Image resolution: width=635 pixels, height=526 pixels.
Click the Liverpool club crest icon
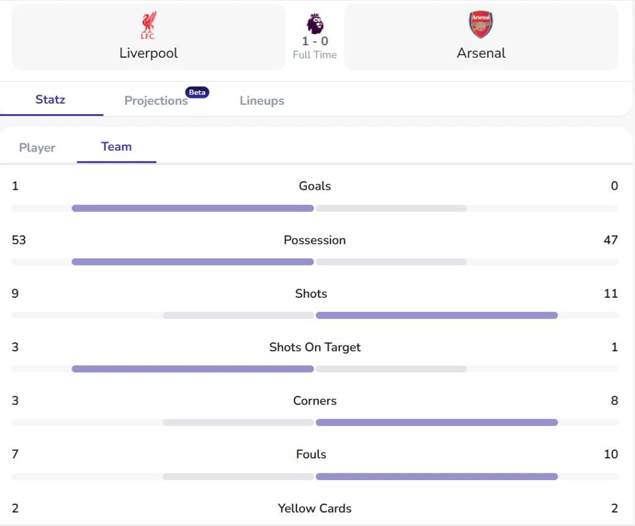(148, 25)
